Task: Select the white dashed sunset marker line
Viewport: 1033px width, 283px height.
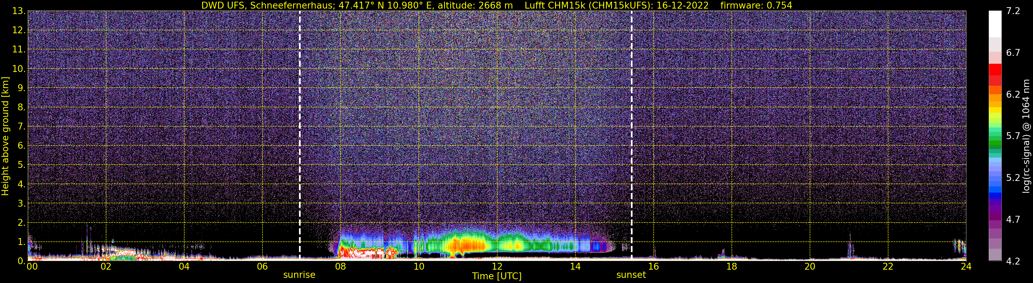Action: 632,135
